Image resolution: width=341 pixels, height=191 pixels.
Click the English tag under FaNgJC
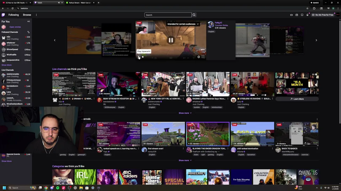(x=211, y=32)
